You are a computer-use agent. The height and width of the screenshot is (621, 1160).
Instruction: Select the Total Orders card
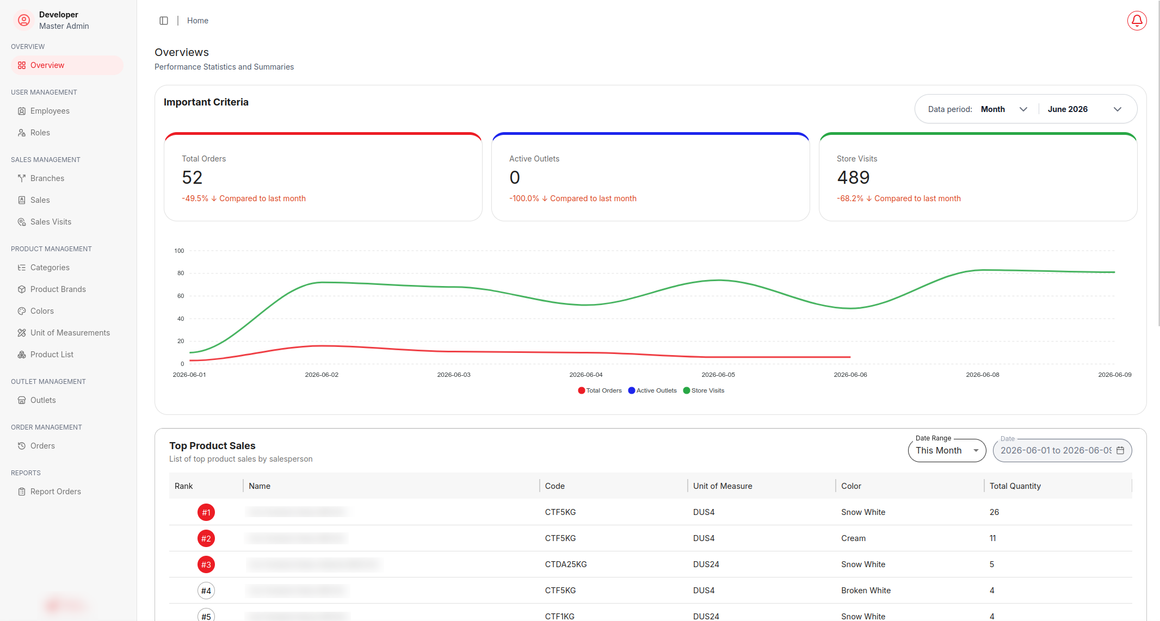323,177
